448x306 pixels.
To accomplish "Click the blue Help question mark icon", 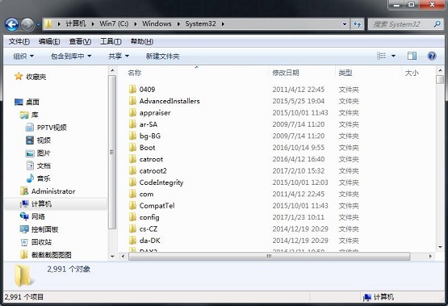I will 432,56.
